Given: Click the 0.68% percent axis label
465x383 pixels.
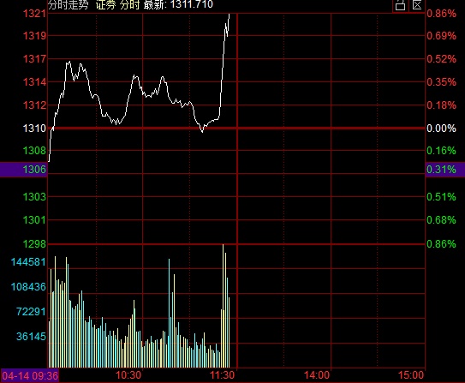Looking at the screenshot, I should [x=441, y=220].
